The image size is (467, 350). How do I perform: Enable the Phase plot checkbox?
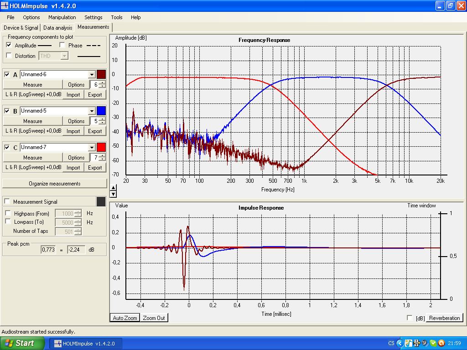pos(62,45)
